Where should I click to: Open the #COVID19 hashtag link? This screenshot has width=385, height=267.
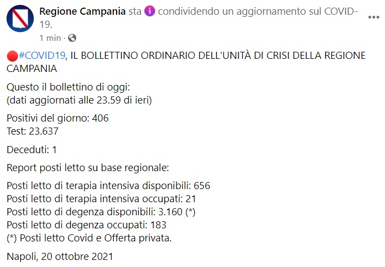42,56
